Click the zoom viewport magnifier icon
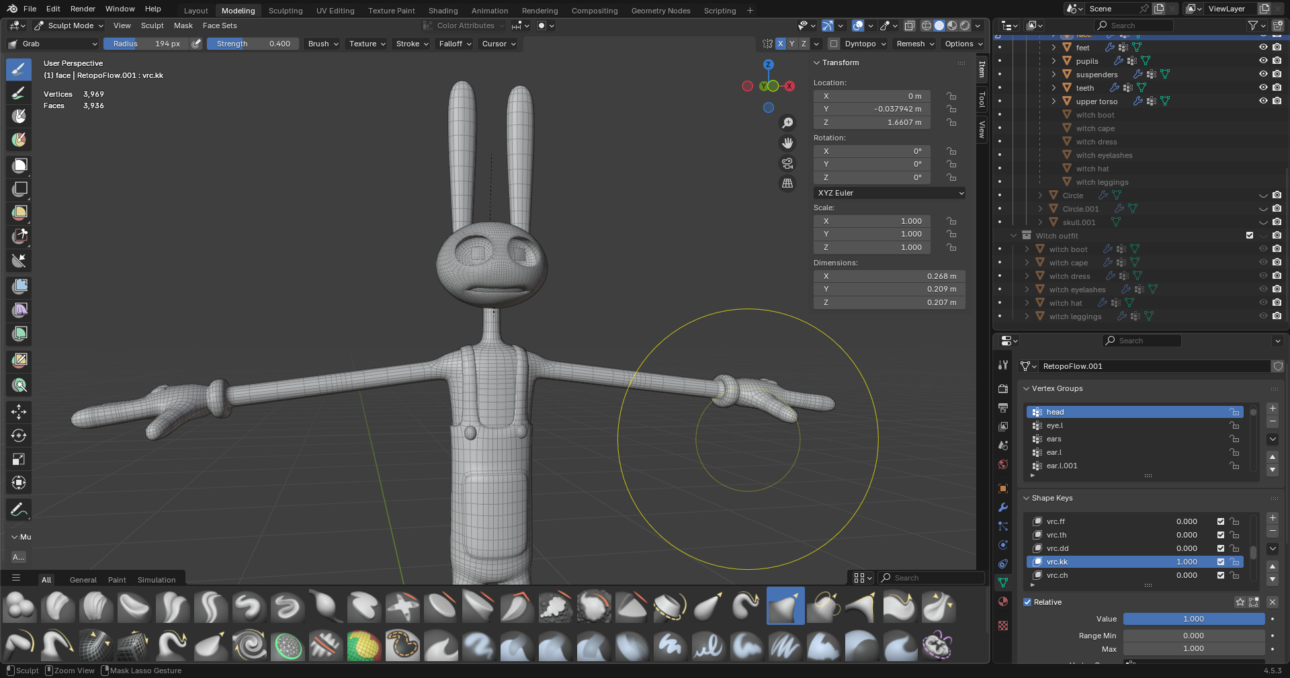Viewport: 1290px width, 678px height. click(787, 123)
